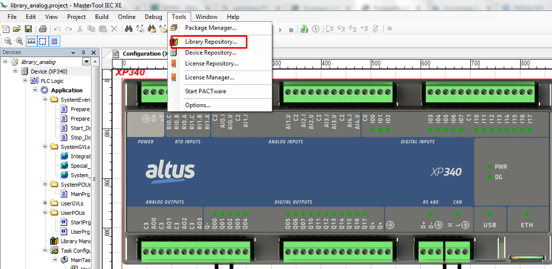The width and height of the screenshot is (552, 269).
Task: Toggle the ruler display button
Action: [31, 41]
